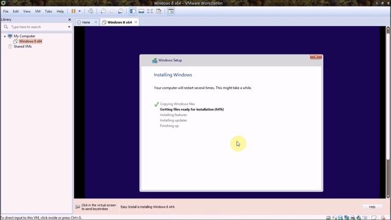
Task: Open the VM menu
Action: [x=38, y=12]
